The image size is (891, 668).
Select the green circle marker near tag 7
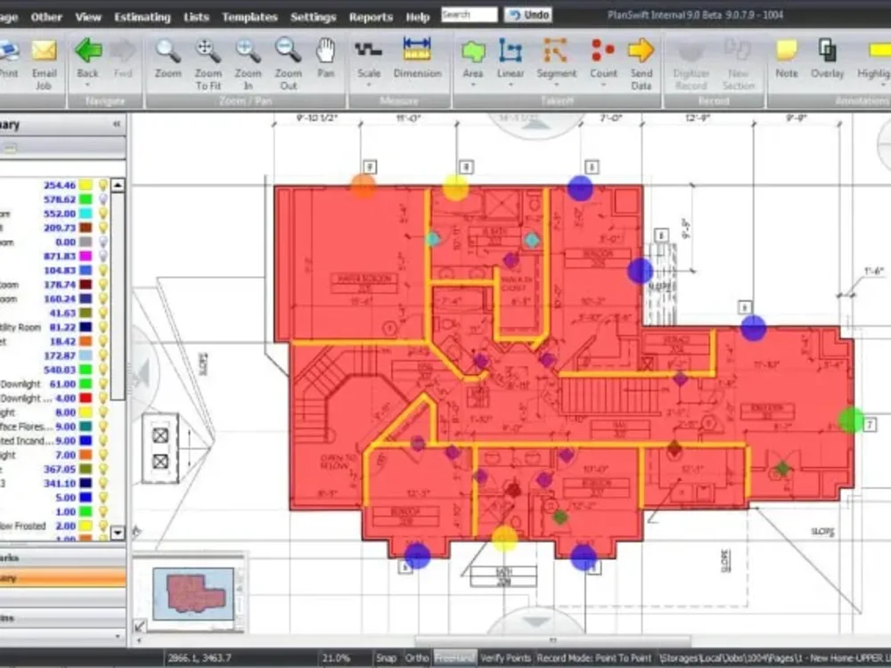(x=851, y=420)
